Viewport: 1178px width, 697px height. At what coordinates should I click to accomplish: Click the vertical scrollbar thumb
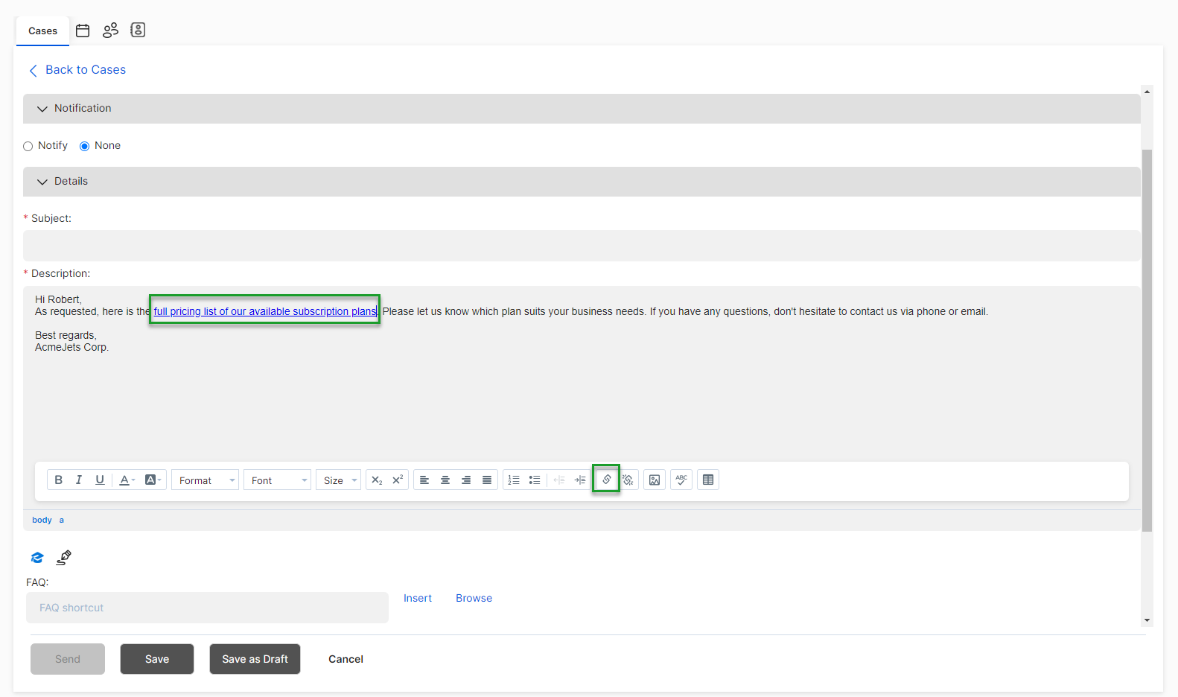click(1147, 340)
